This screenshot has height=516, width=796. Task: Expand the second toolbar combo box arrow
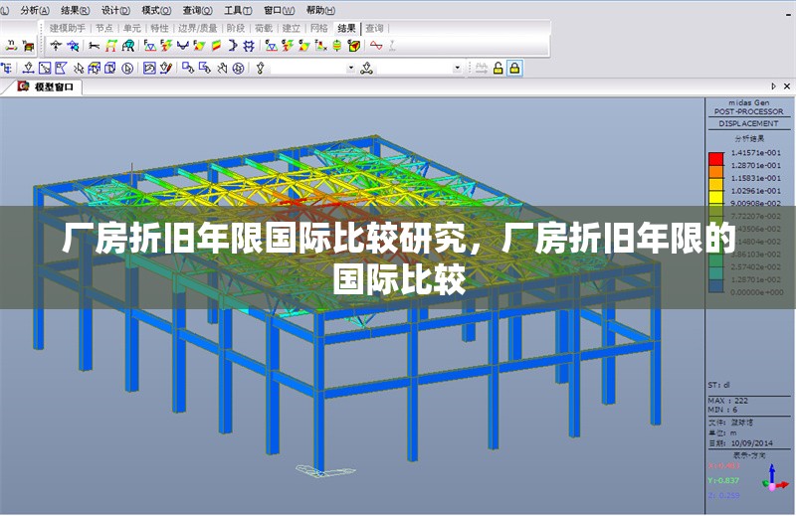(x=458, y=68)
